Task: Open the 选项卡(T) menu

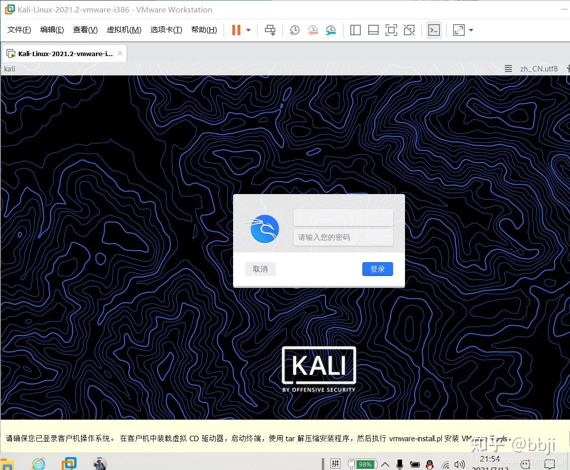Action: 166,30
